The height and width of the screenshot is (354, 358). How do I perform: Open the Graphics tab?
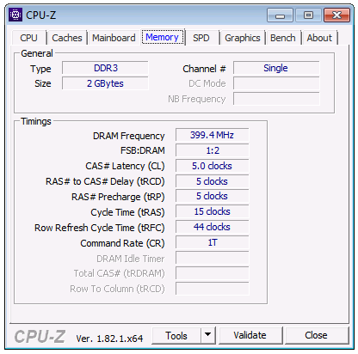243,38
